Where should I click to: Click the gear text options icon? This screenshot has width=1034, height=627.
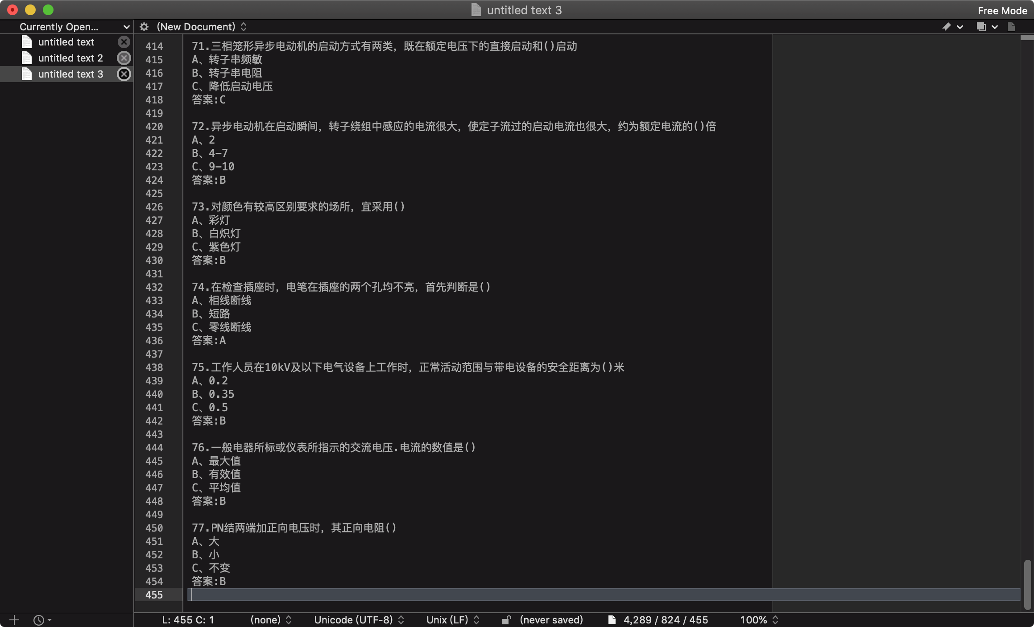pyautogui.click(x=144, y=27)
